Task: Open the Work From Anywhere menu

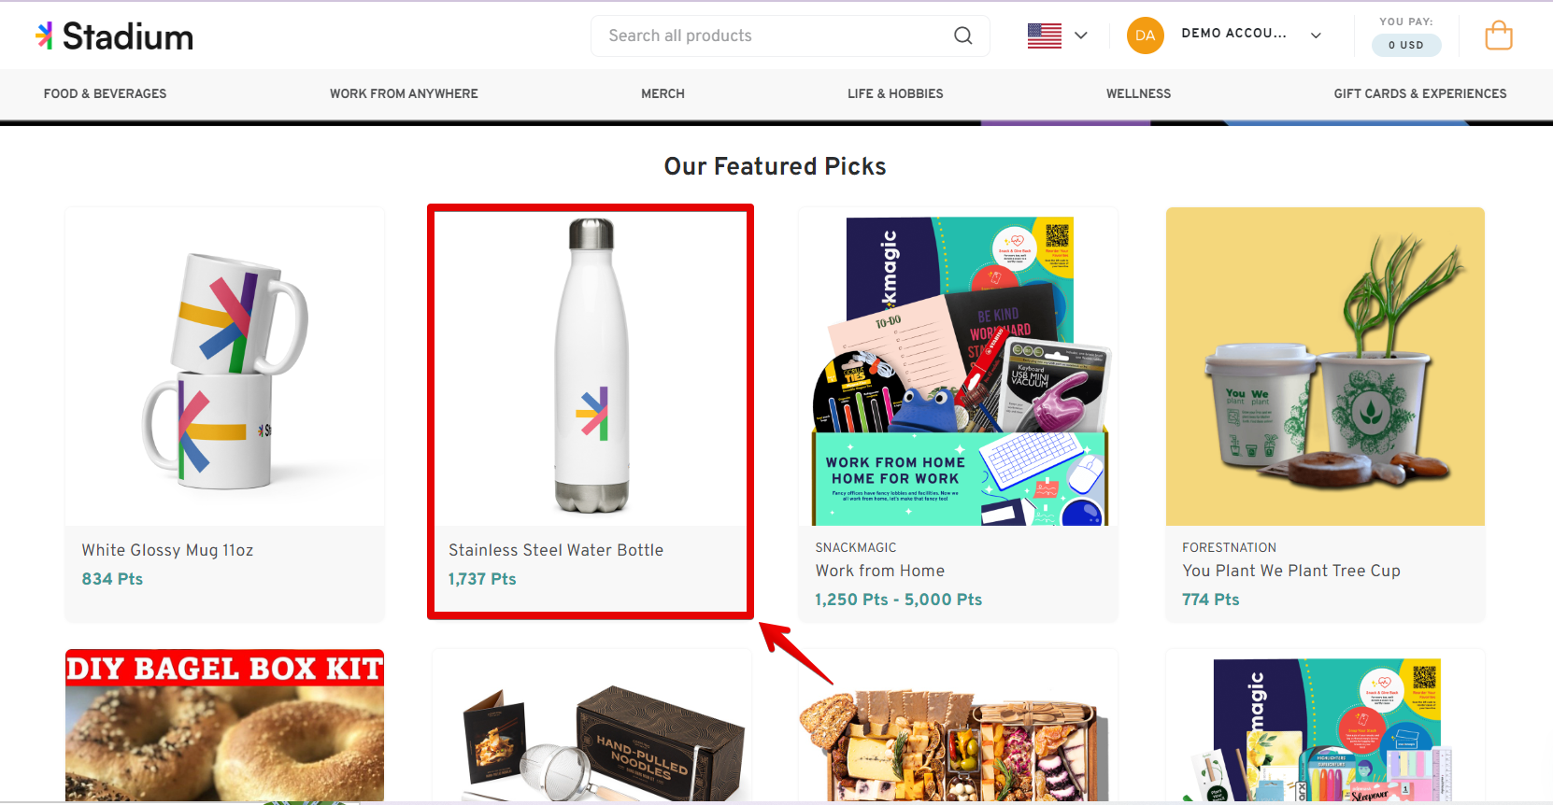Action: [x=404, y=93]
